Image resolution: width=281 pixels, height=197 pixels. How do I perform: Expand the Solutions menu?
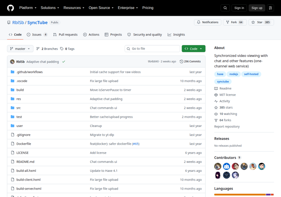pos(50,8)
